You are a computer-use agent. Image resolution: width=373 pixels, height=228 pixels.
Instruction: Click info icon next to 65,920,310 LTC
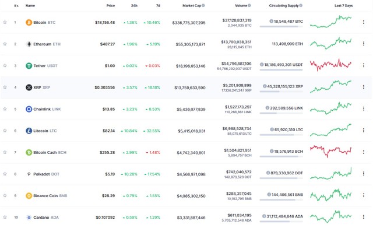click(x=272, y=129)
